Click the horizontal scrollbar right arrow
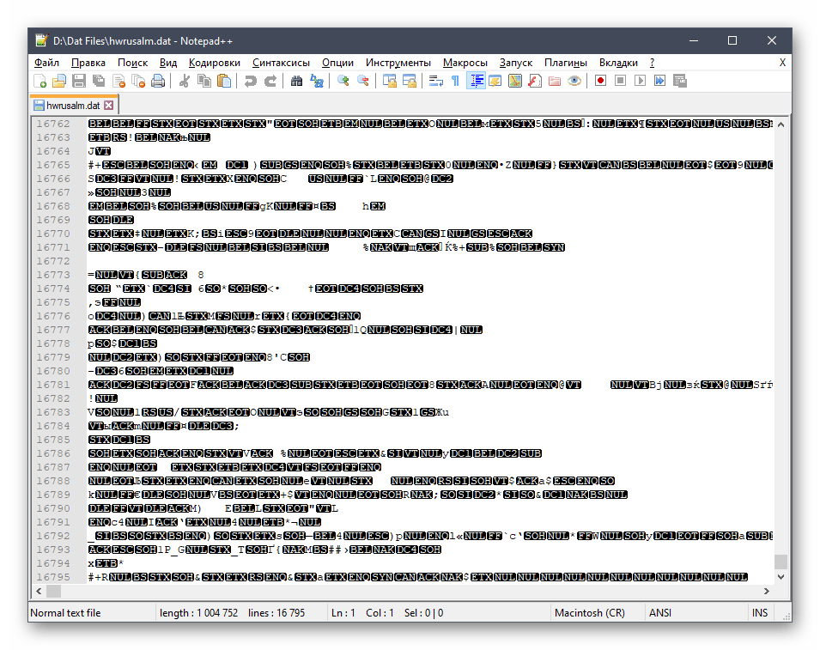Viewport: 820px width, 650px height. pyautogui.click(x=767, y=591)
